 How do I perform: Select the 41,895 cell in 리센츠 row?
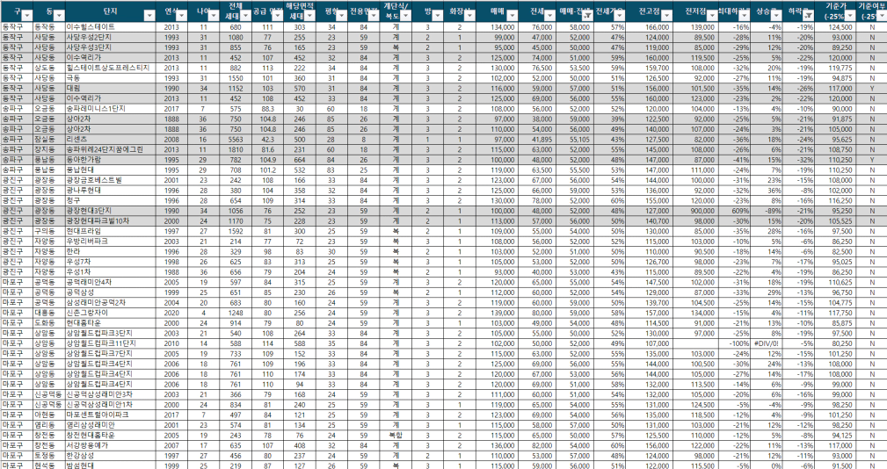pos(536,140)
